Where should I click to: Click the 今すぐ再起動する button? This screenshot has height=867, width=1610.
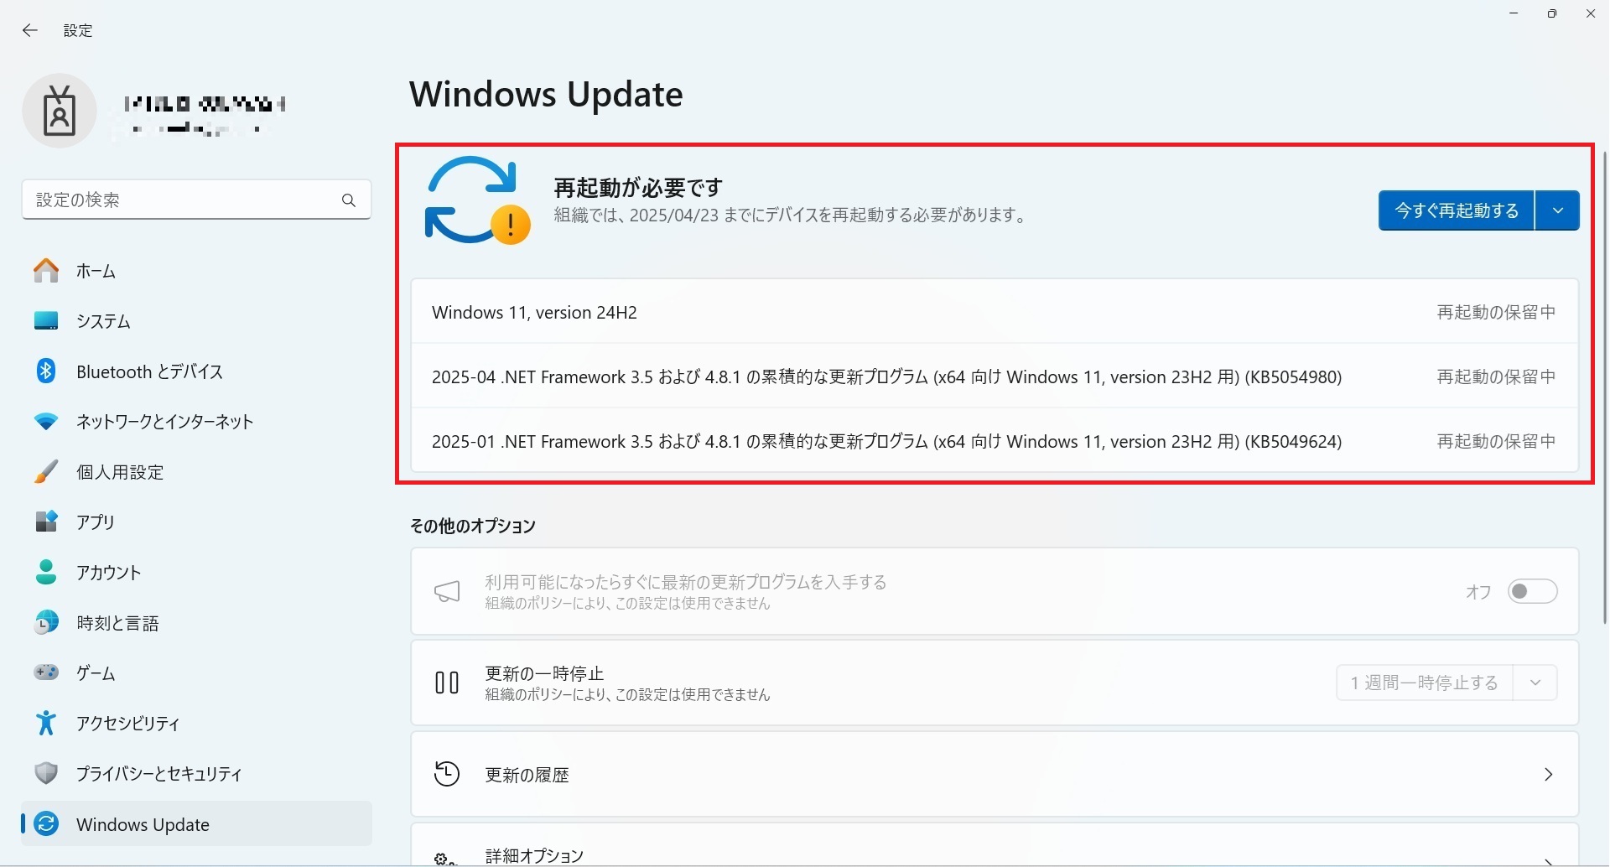click(1457, 210)
